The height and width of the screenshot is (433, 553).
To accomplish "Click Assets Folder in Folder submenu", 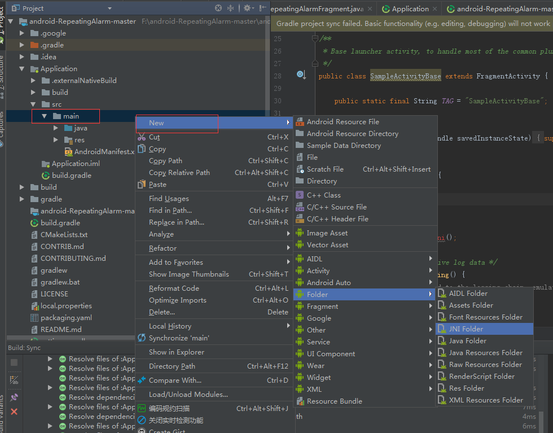I will 471,305.
